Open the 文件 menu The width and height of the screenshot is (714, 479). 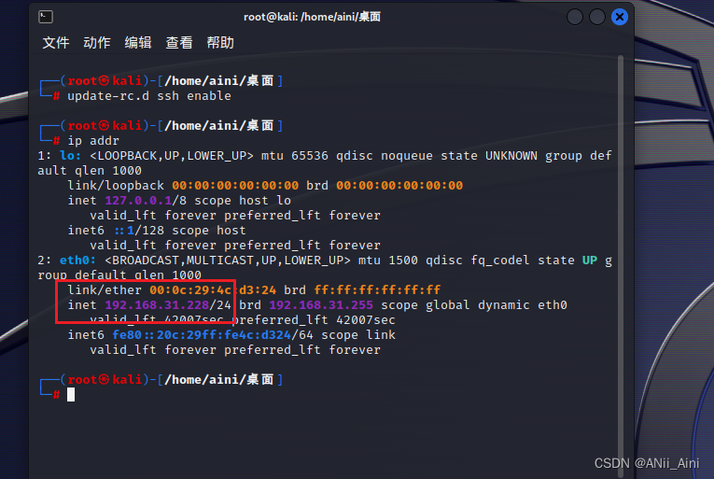point(56,43)
